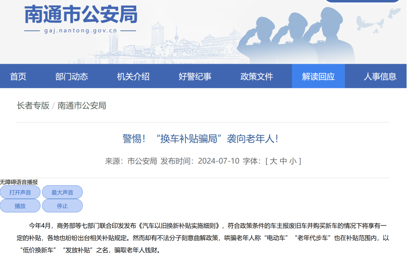
Task: Click the 南通市公安局 site logo title
Action: 81,14
